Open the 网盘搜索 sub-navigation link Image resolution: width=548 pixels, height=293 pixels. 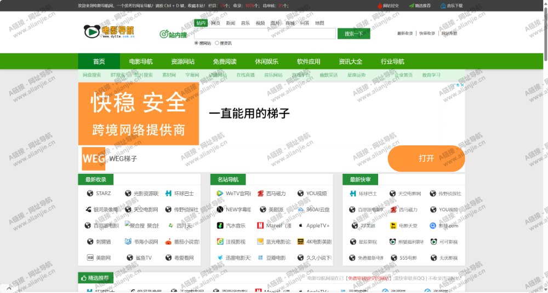tap(92, 75)
